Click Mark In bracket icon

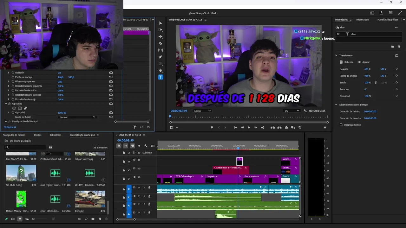pos(219,127)
